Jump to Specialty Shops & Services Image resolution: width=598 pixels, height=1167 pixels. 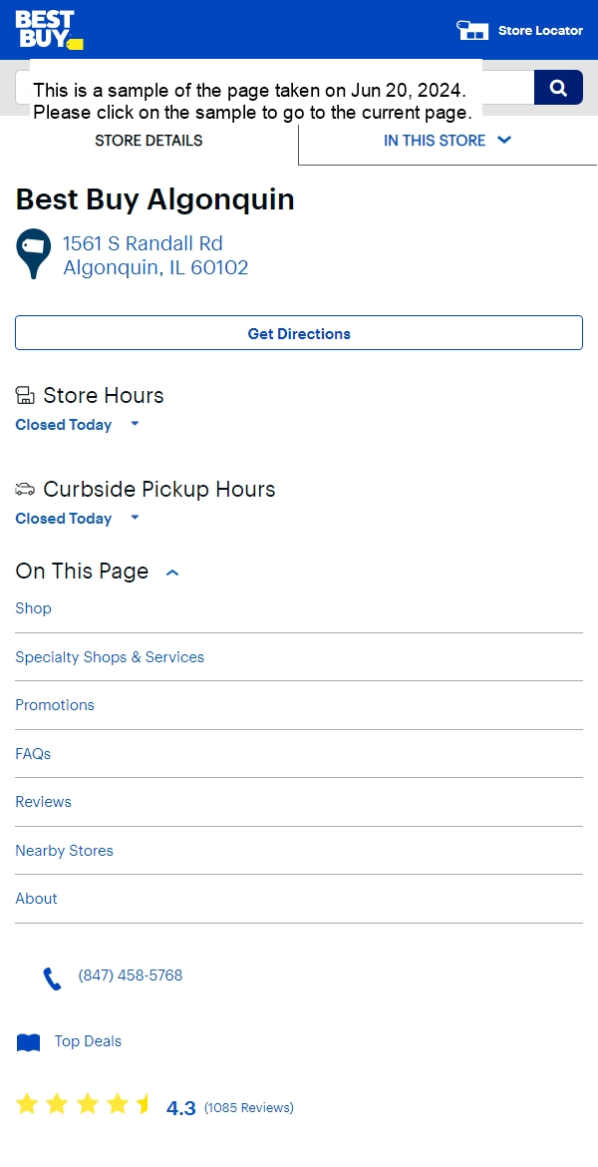tap(110, 657)
